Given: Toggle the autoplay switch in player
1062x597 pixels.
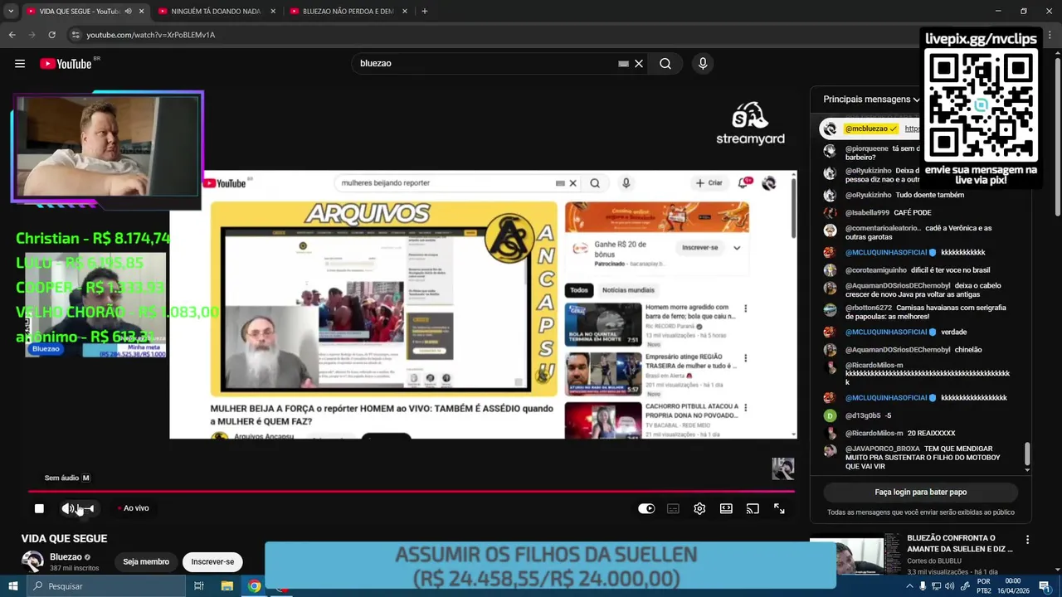Looking at the screenshot, I should [646, 508].
